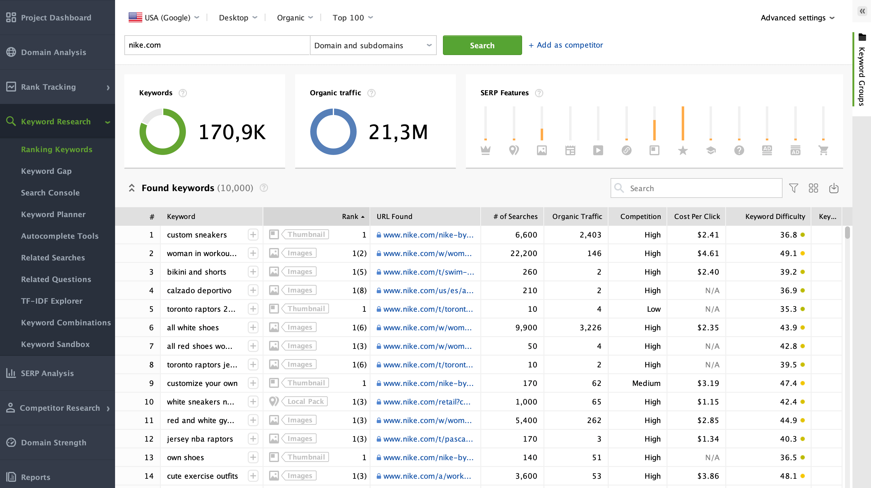This screenshot has height=488, width=871.
Task: Click the Organic traffic blue donut chart
Action: click(333, 132)
